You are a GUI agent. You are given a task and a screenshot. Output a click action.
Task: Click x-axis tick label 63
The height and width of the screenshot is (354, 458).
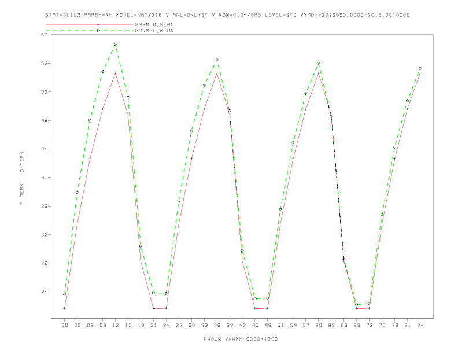pos(331,325)
